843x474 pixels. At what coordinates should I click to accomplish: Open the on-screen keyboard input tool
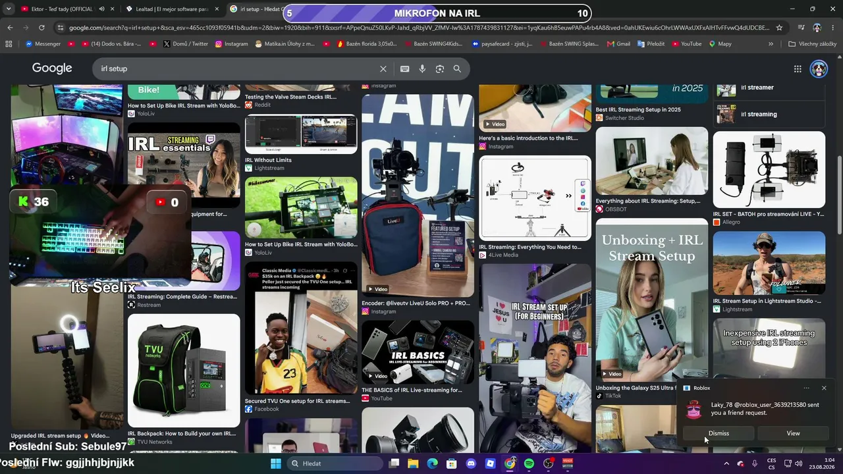404,68
